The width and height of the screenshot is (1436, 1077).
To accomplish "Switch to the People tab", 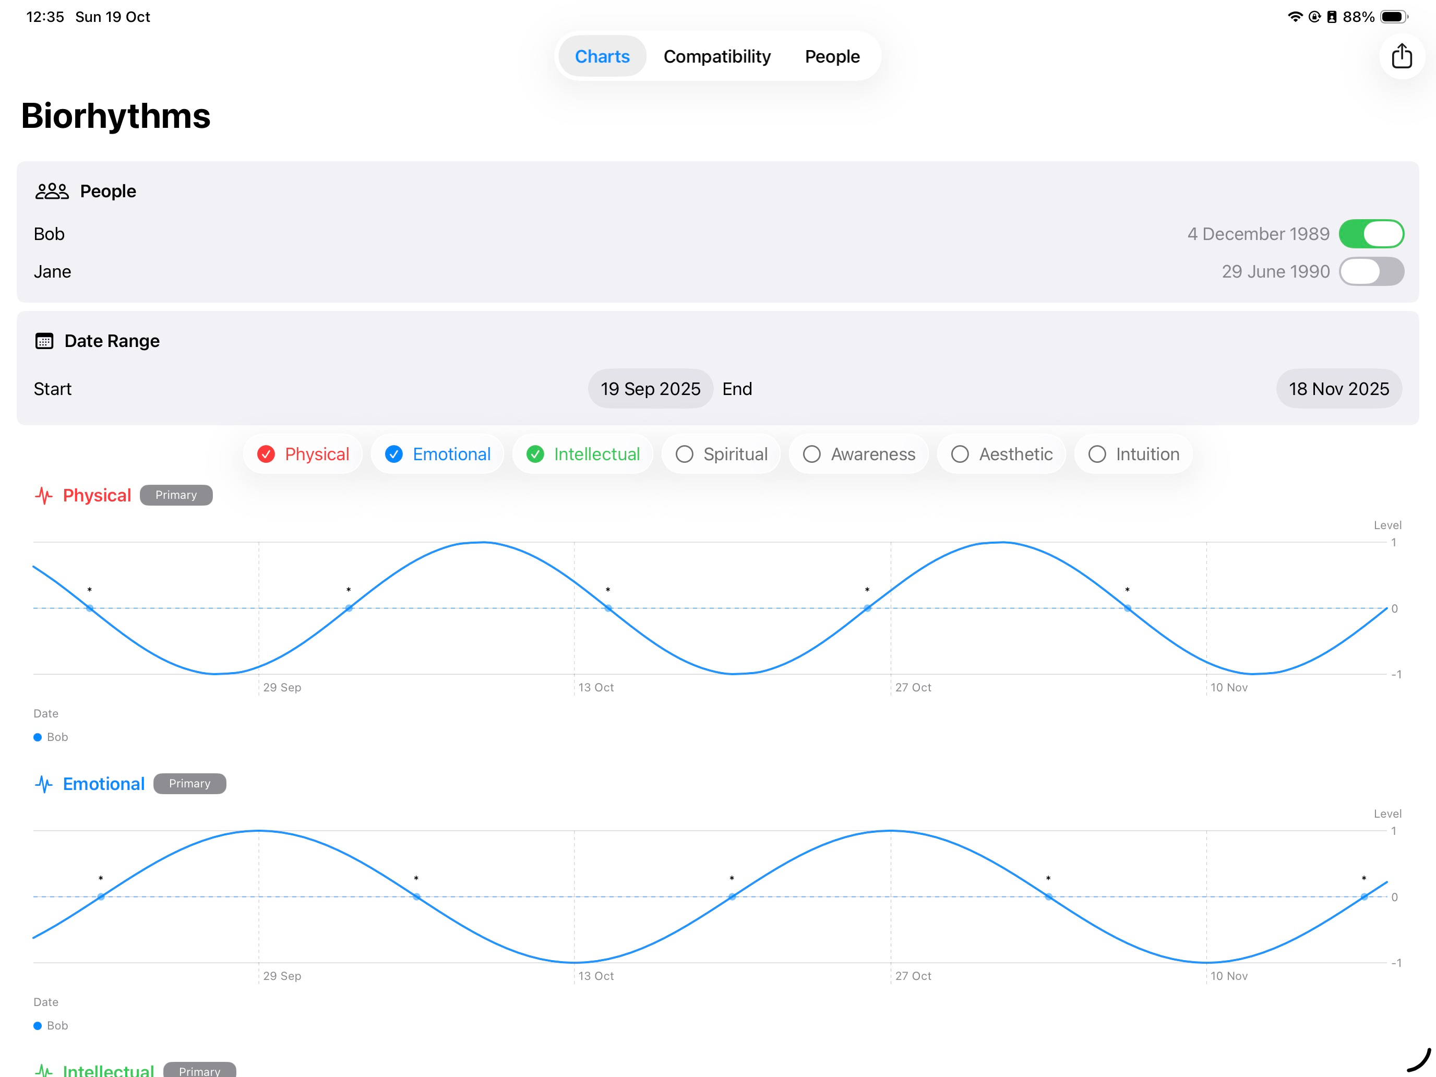I will pyautogui.click(x=832, y=56).
